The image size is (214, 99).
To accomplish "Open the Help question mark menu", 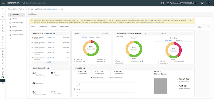I will [210, 3].
